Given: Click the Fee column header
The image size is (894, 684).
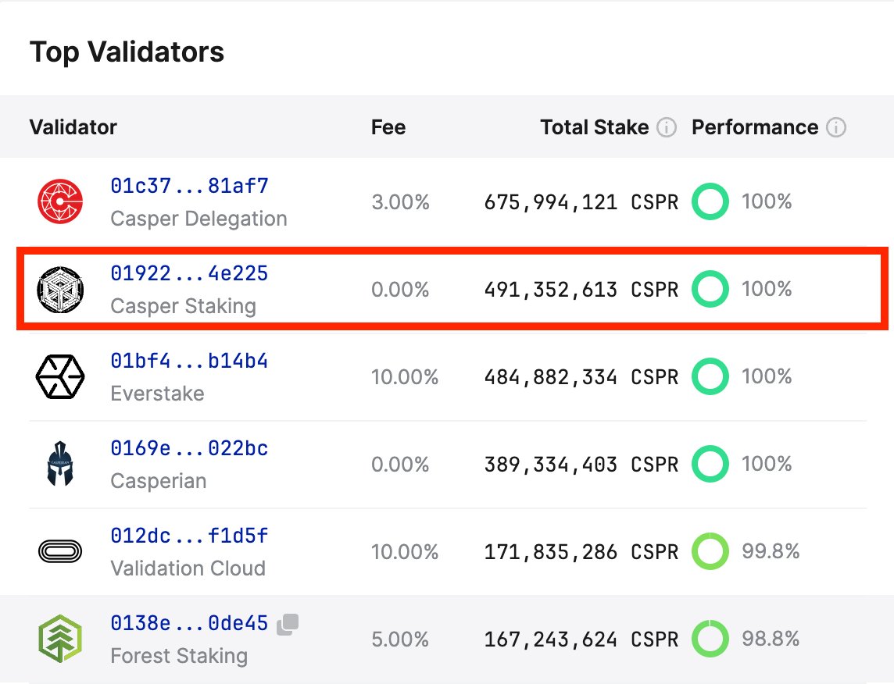Looking at the screenshot, I should coord(388,127).
